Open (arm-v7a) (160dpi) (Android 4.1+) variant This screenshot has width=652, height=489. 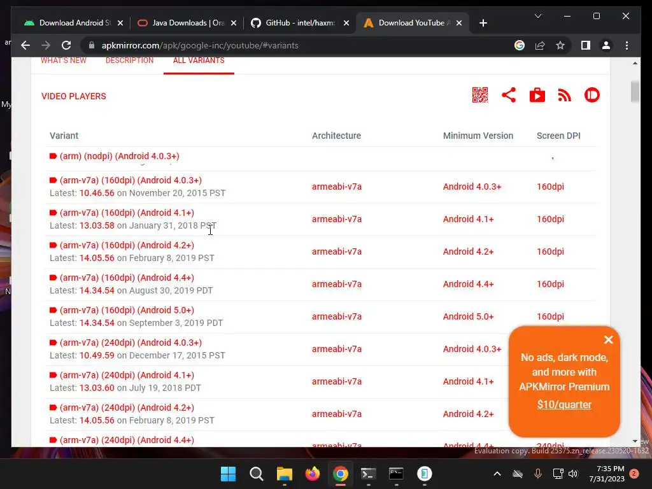click(127, 213)
